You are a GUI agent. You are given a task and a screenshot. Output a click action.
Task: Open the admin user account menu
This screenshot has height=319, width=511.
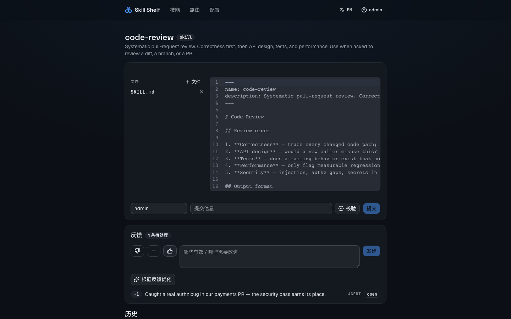(372, 10)
